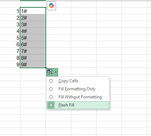
Task: Select the cell containing 6#
Action: coord(33,44)
